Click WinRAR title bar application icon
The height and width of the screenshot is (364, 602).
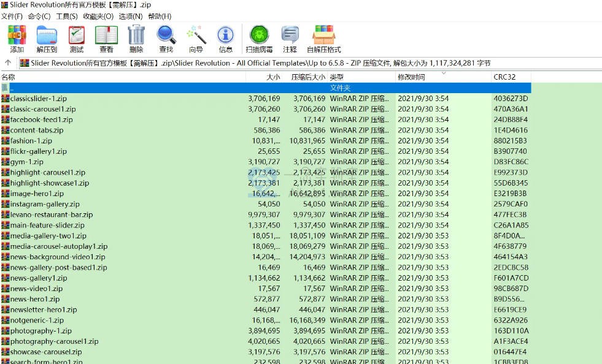tap(5, 5)
